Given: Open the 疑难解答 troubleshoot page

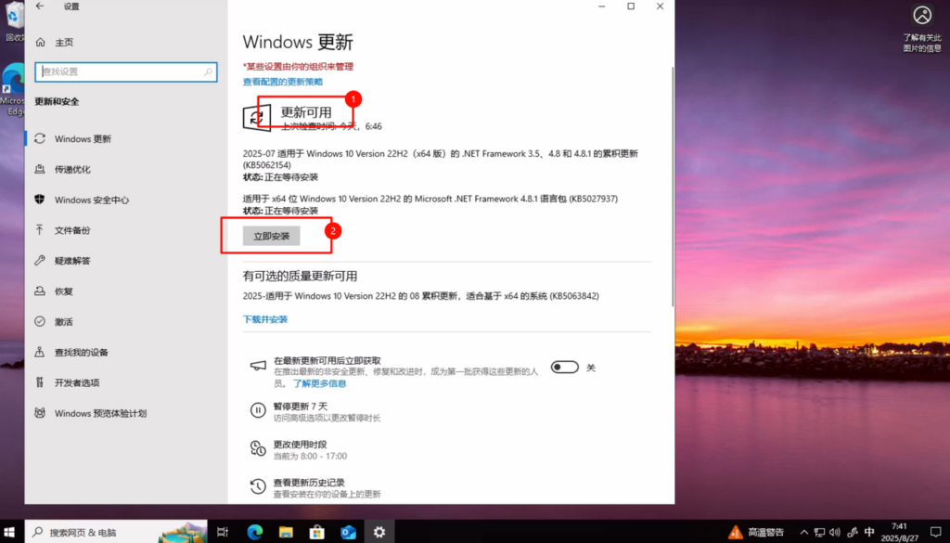Looking at the screenshot, I should pyautogui.click(x=72, y=261).
